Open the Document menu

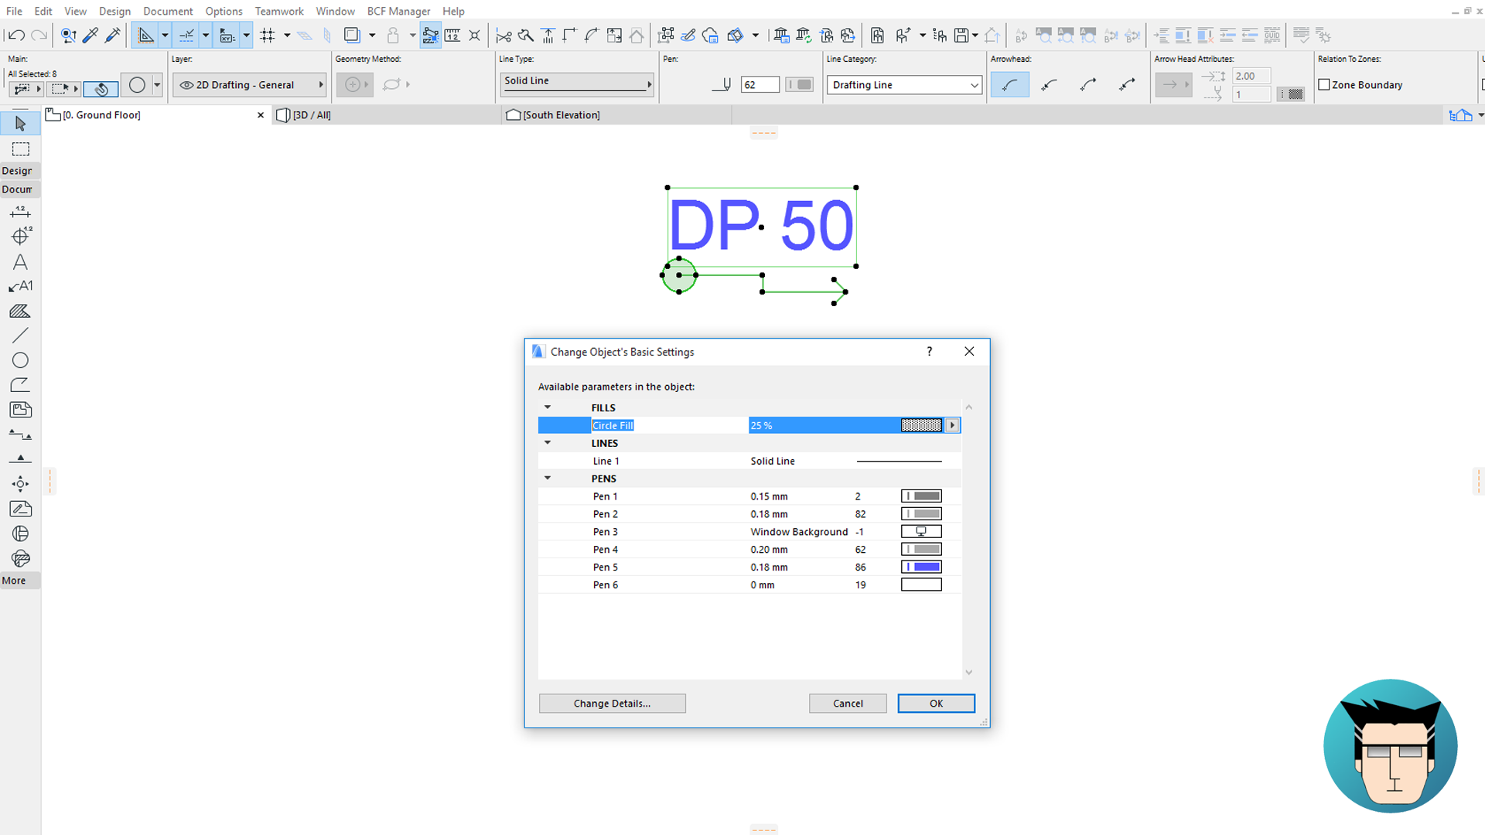pyautogui.click(x=168, y=11)
